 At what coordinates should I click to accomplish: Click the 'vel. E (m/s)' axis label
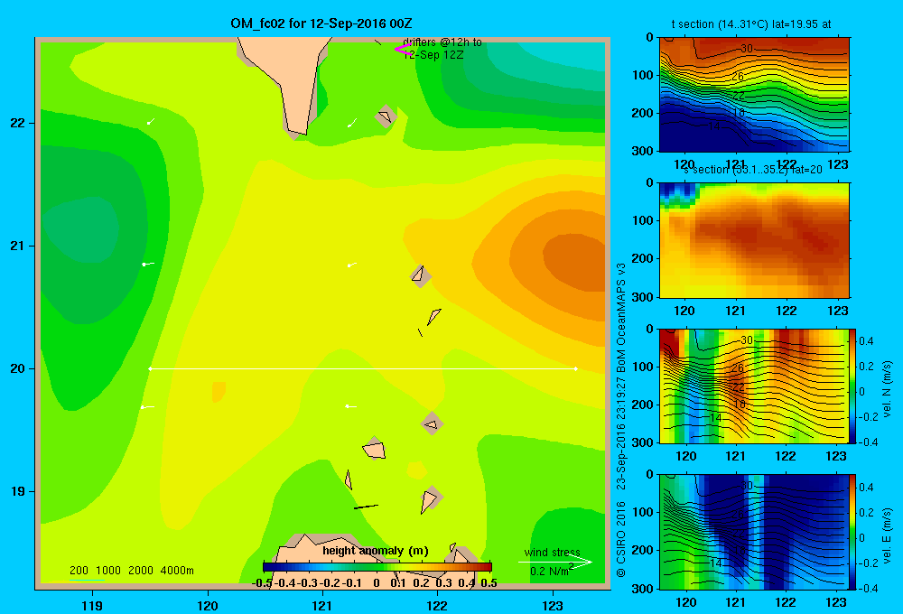[x=887, y=535]
